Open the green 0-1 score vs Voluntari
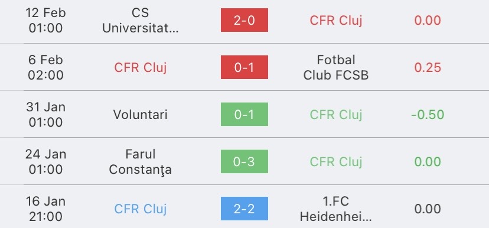This screenshot has height=228, width=489. point(244,114)
